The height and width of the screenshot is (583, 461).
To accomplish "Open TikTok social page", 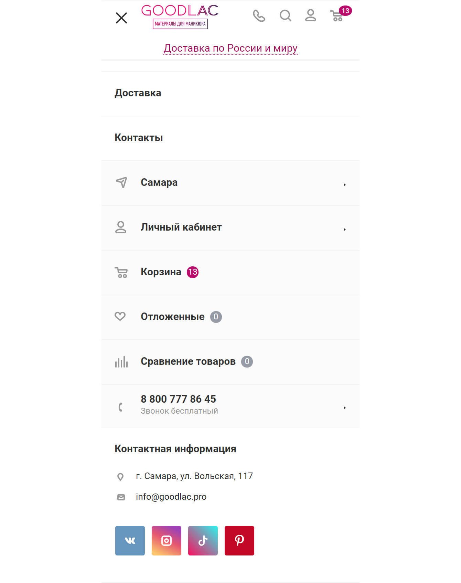I will coord(203,540).
